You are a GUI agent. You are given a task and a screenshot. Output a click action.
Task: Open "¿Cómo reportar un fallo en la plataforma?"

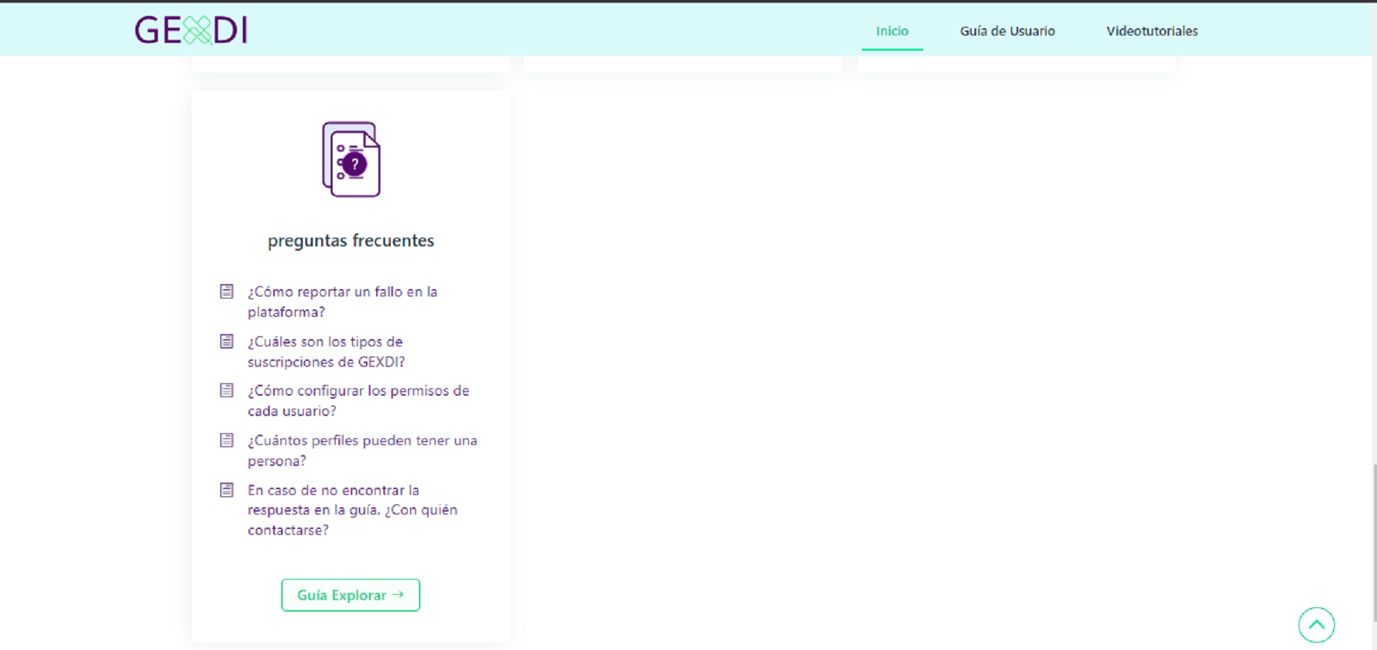click(342, 301)
